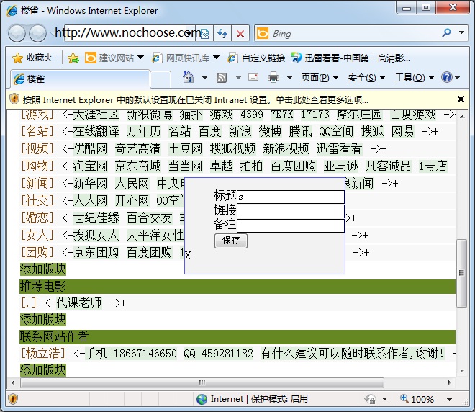
Task: Click the ->+ add link in 名站 row
Action: click(430, 132)
